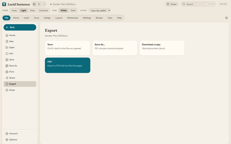The width and height of the screenshot is (231, 144).
Task: Click the save disk icon in title bar
Action: click(34, 4)
